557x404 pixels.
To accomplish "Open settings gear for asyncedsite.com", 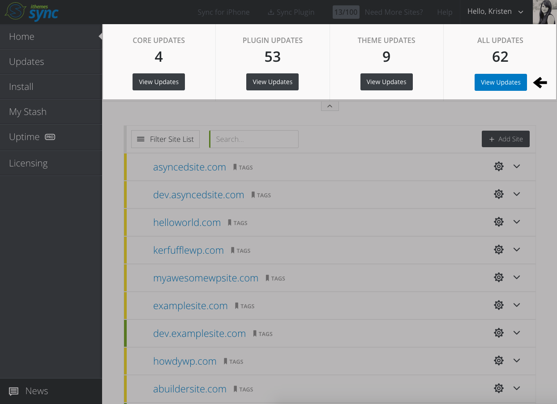I will point(499,166).
